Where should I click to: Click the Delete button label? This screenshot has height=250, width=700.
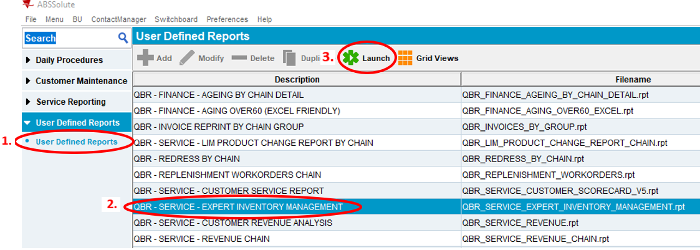262,59
